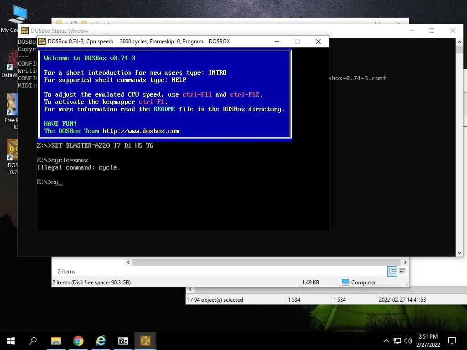Viewport: 467px width, 350px height.
Task: Minimize the DOSBox Status Window
Action: point(411,31)
